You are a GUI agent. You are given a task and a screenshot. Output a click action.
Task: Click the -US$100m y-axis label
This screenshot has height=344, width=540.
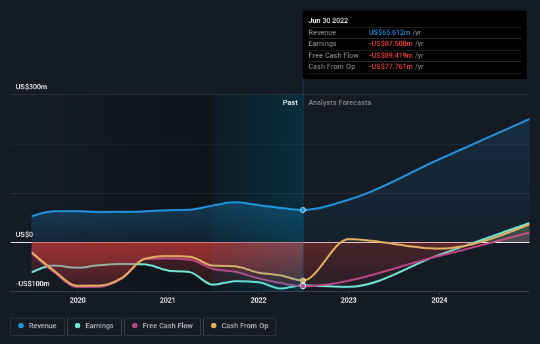(x=33, y=284)
